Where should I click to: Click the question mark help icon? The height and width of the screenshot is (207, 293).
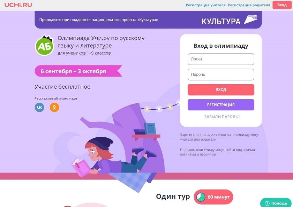click(x=267, y=203)
